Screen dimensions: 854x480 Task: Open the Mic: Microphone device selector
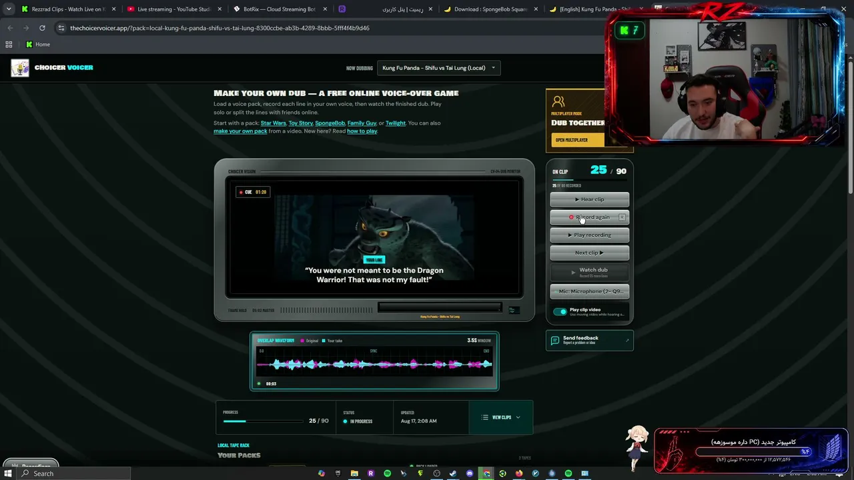coord(590,291)
